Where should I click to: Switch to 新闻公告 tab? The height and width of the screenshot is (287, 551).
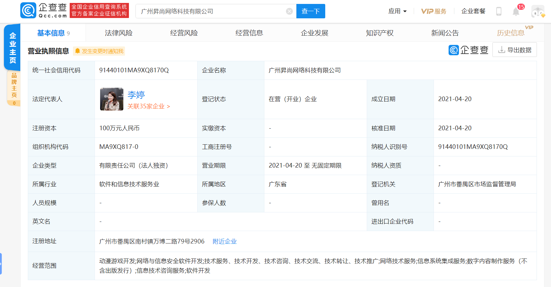(445, 33)
